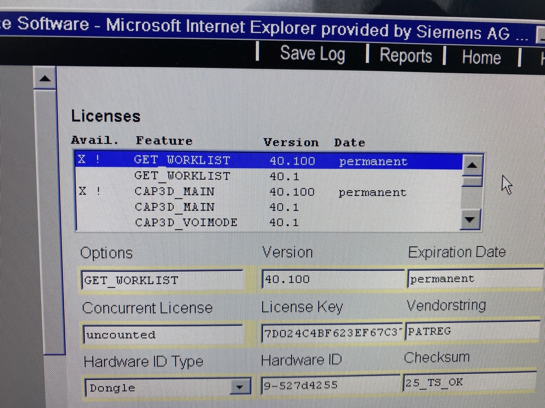Click the Version field showing 40.100
Image resolution: width=545 pixels, height=408 pixels.
[x=333, y=279]
